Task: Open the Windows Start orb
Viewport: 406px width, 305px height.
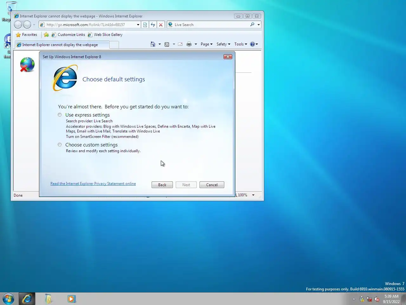Action: click(x=8, y=299)
